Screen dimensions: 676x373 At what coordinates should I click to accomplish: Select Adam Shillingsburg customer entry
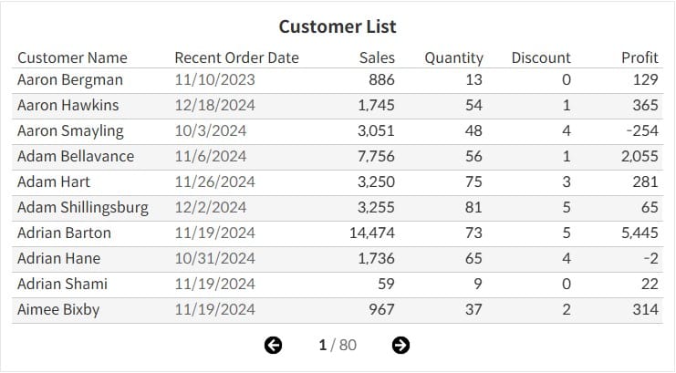(82, 207)
